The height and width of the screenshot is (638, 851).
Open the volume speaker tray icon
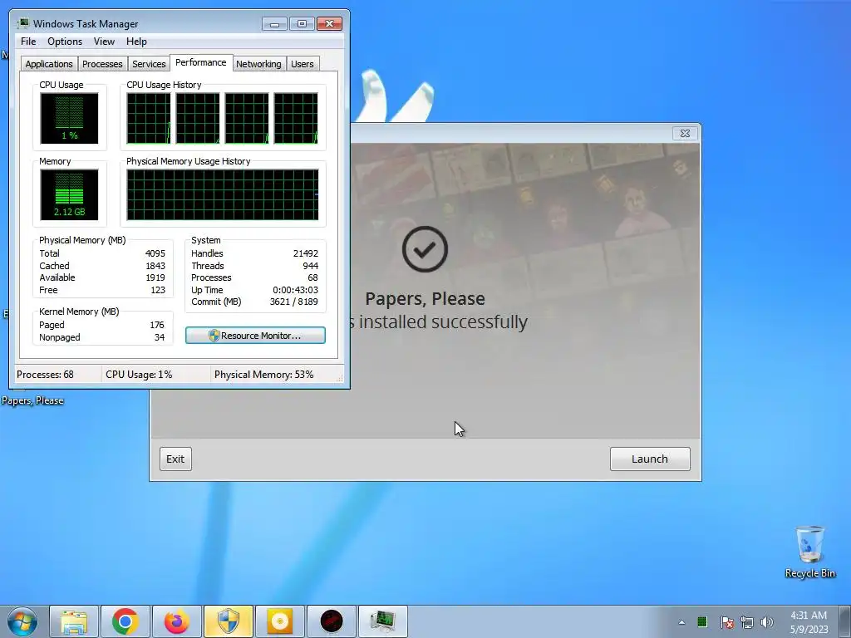(x=767, y=622)
